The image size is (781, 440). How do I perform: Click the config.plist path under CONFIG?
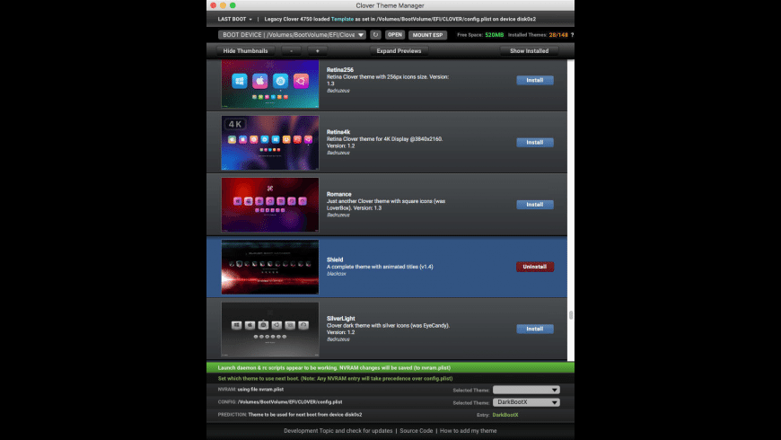[x=289, y=402]
